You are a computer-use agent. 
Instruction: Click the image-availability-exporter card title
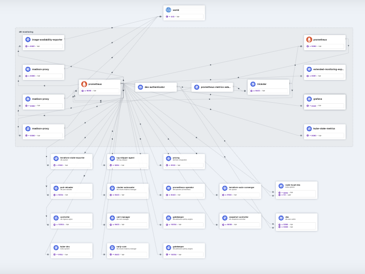pos(47,39)
